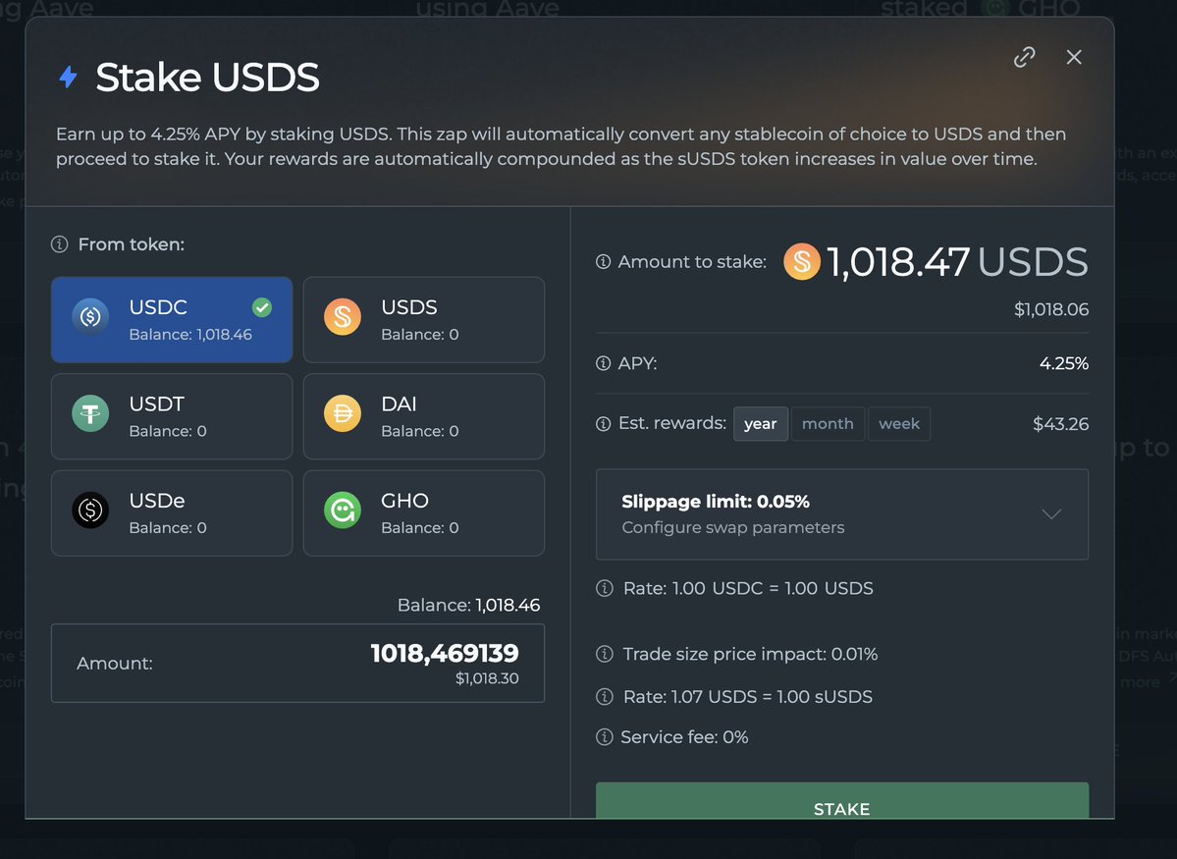Click the info icon next to Est. rewards
The width and height of the screenshot is (1177, 859).
604,424
